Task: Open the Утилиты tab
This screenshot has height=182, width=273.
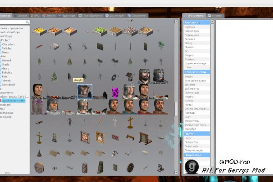Action: click(x=217, y=15)
